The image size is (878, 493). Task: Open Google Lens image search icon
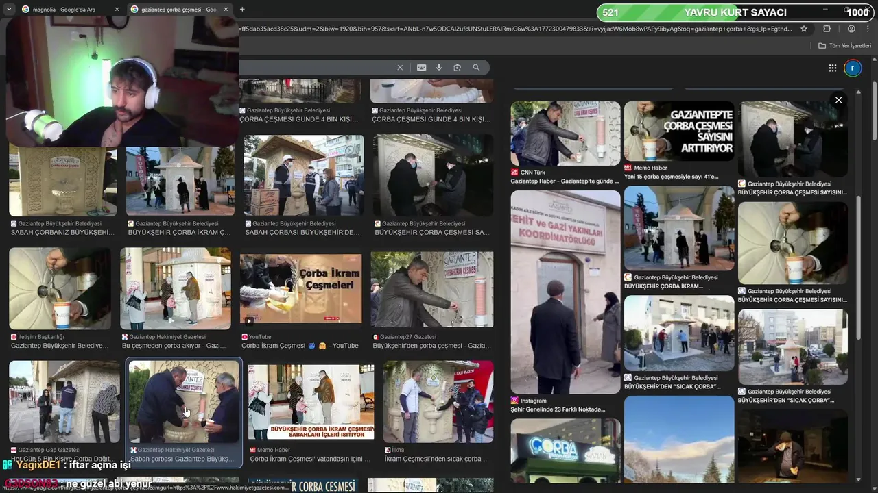coord(457,68)
